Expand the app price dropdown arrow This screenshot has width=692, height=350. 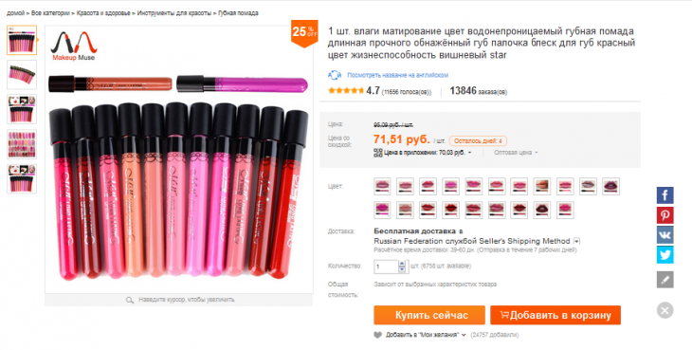pos(469,153)
